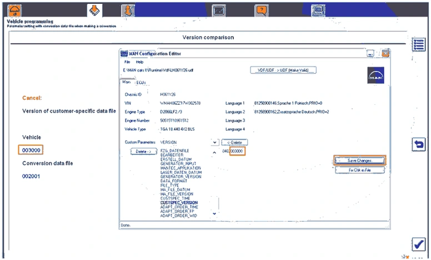Click MAN Configuration Editor title icon
431x260 pixels.
[x=124, y=54]
